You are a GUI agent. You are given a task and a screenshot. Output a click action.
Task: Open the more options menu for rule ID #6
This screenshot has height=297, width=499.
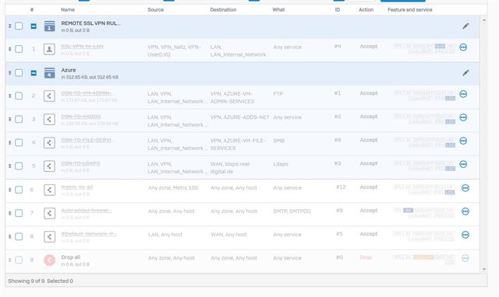click(463, 141)
